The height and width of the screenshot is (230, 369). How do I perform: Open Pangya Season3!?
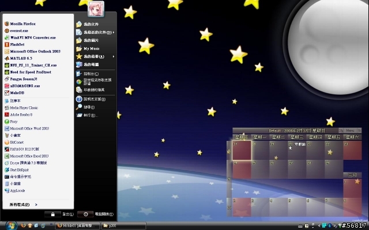[21, 79]
